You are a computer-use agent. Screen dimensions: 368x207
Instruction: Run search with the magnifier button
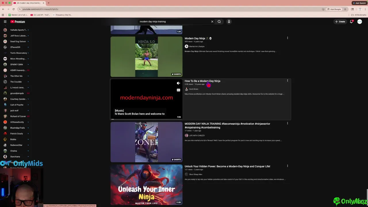pos(219,22)
